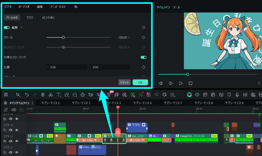Open the duration stopwatch icon
This screenshot has height=156, width=262.
tap(82, 95)
